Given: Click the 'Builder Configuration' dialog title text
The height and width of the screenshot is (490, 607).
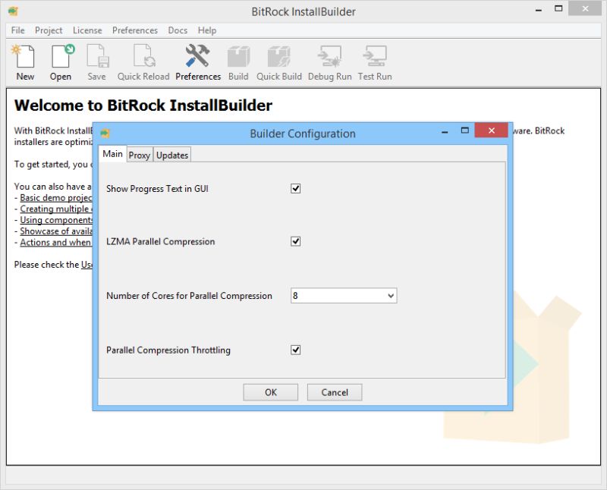Looking at the screenshot, I should pos(302,133).
